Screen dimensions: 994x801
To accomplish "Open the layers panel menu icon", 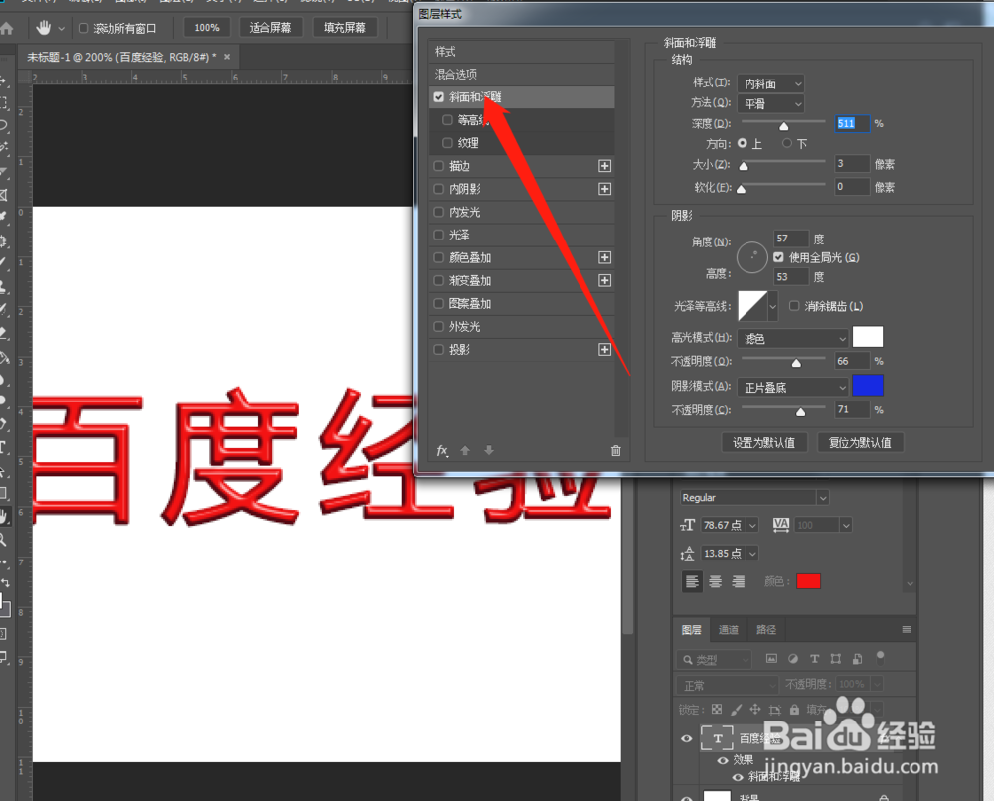I will [907, 629].
